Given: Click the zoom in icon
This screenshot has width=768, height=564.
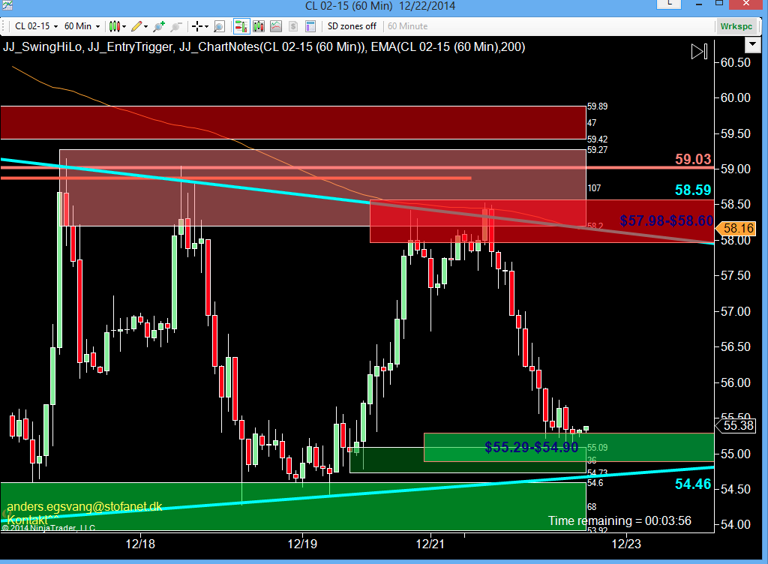Looking at the screenshot, I should pyautogui.click(x=159, y=26).
